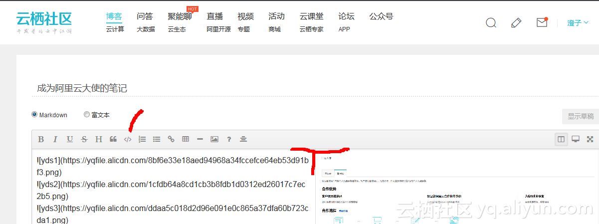Go to the 云计算 sub-link

point(115,29)
